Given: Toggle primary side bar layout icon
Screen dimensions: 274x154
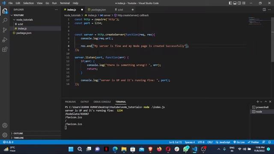Looking at the screenshot, I should [230, 3].
